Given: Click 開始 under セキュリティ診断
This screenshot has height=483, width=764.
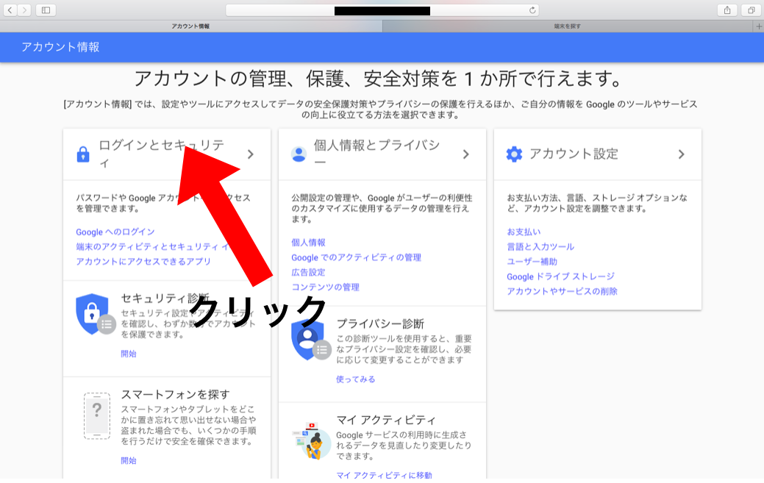Looking at the screenshot, I should (129, 354).
